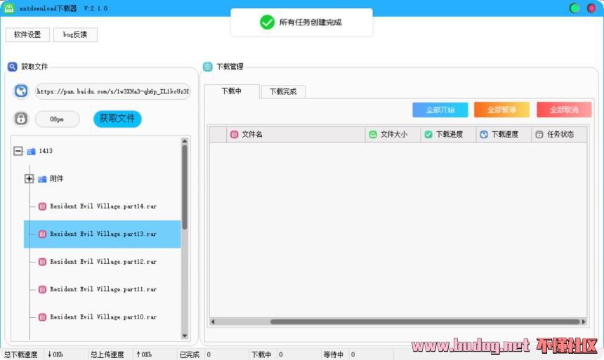Click 全部开始 start all button

click(x=440, y=109)
